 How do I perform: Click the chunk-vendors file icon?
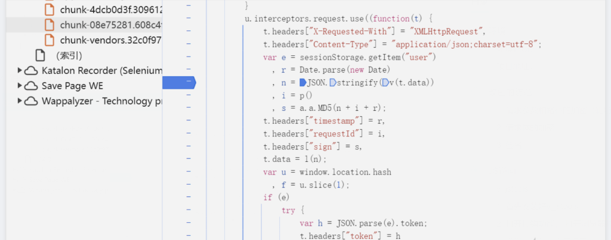tap(50, 40)
